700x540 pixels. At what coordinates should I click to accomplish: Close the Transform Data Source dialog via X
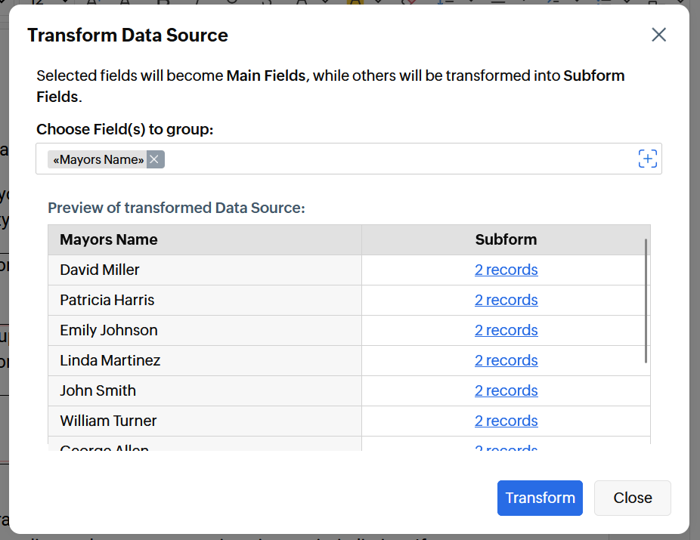[x=658, y=35]
